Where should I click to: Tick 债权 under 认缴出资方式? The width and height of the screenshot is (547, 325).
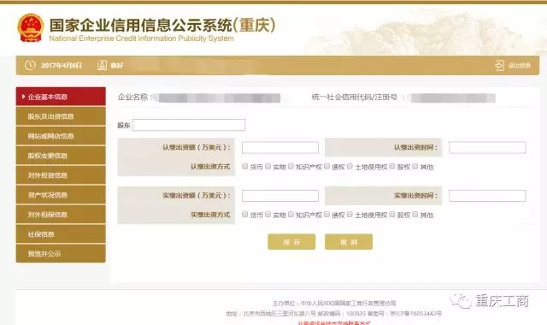point(326,166)
